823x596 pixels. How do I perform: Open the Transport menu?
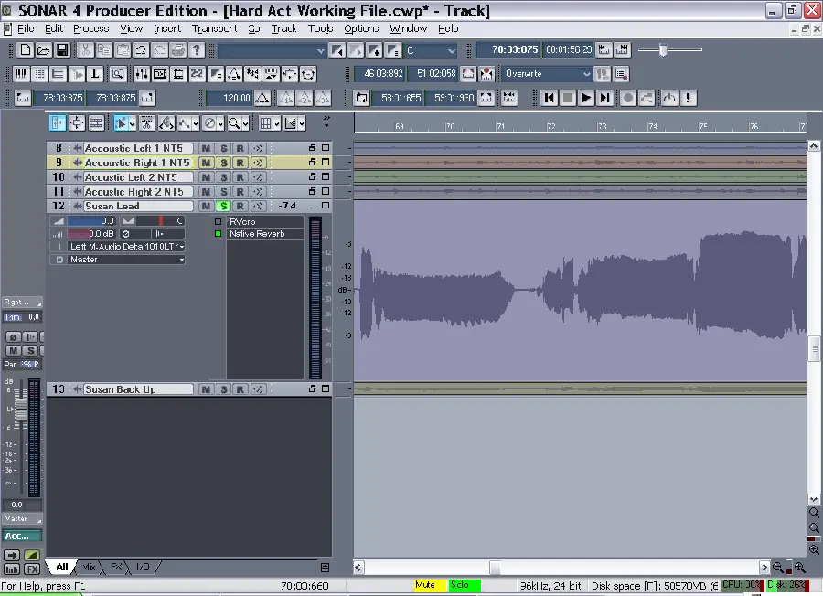[214, 29]
